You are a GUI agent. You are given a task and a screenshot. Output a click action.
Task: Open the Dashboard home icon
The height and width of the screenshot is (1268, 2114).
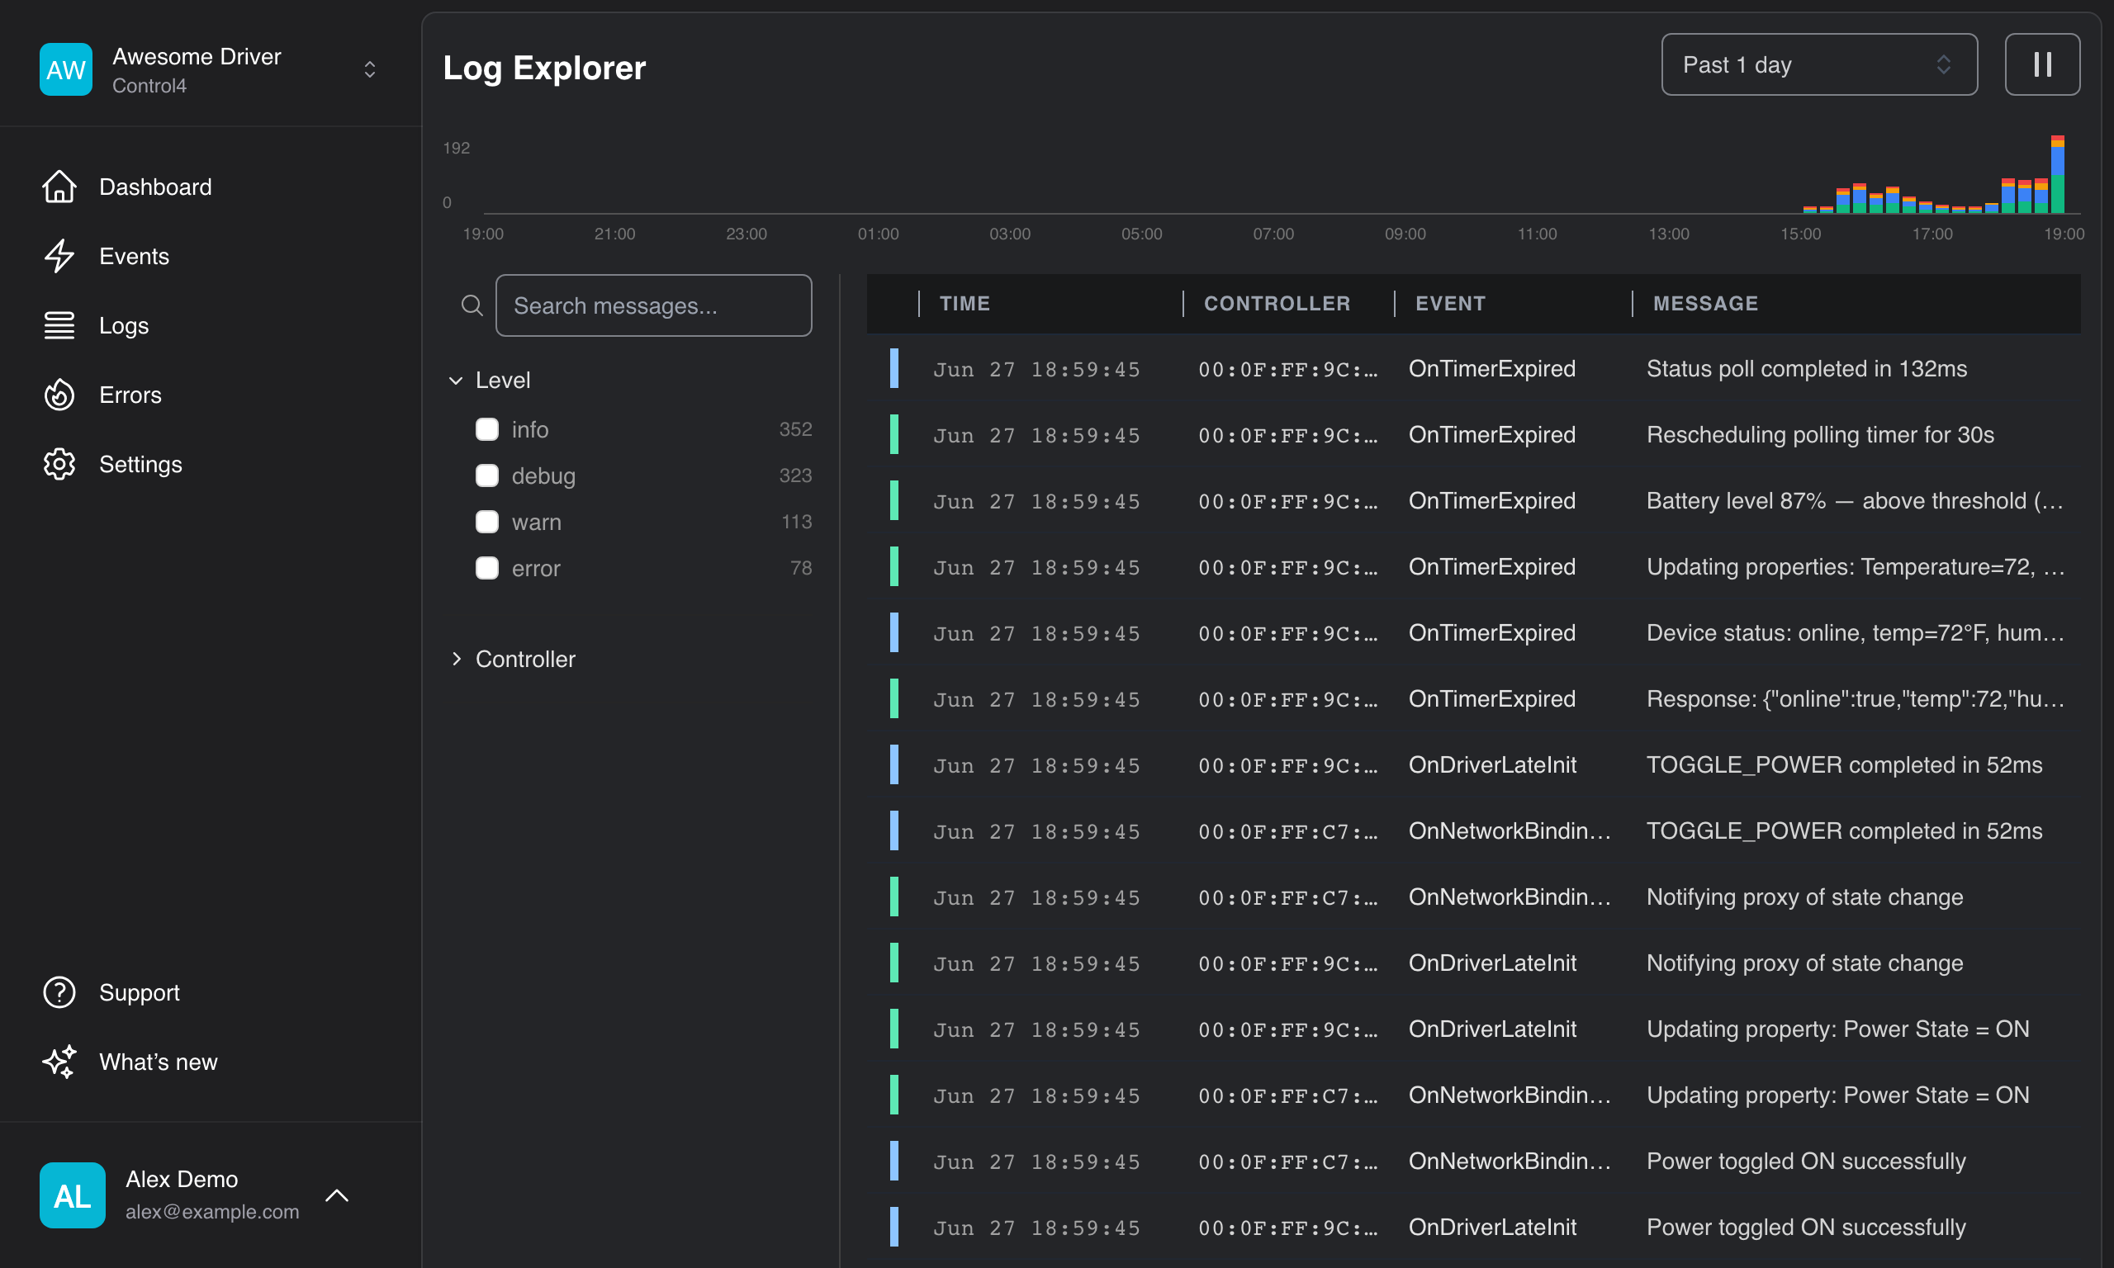59,187
